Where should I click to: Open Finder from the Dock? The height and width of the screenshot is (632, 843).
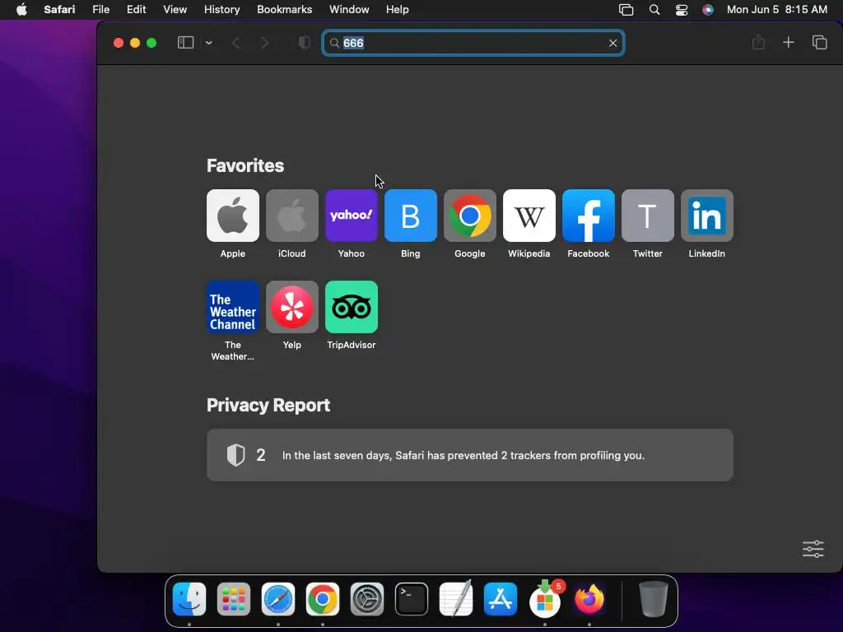click(x=189, y=599)
